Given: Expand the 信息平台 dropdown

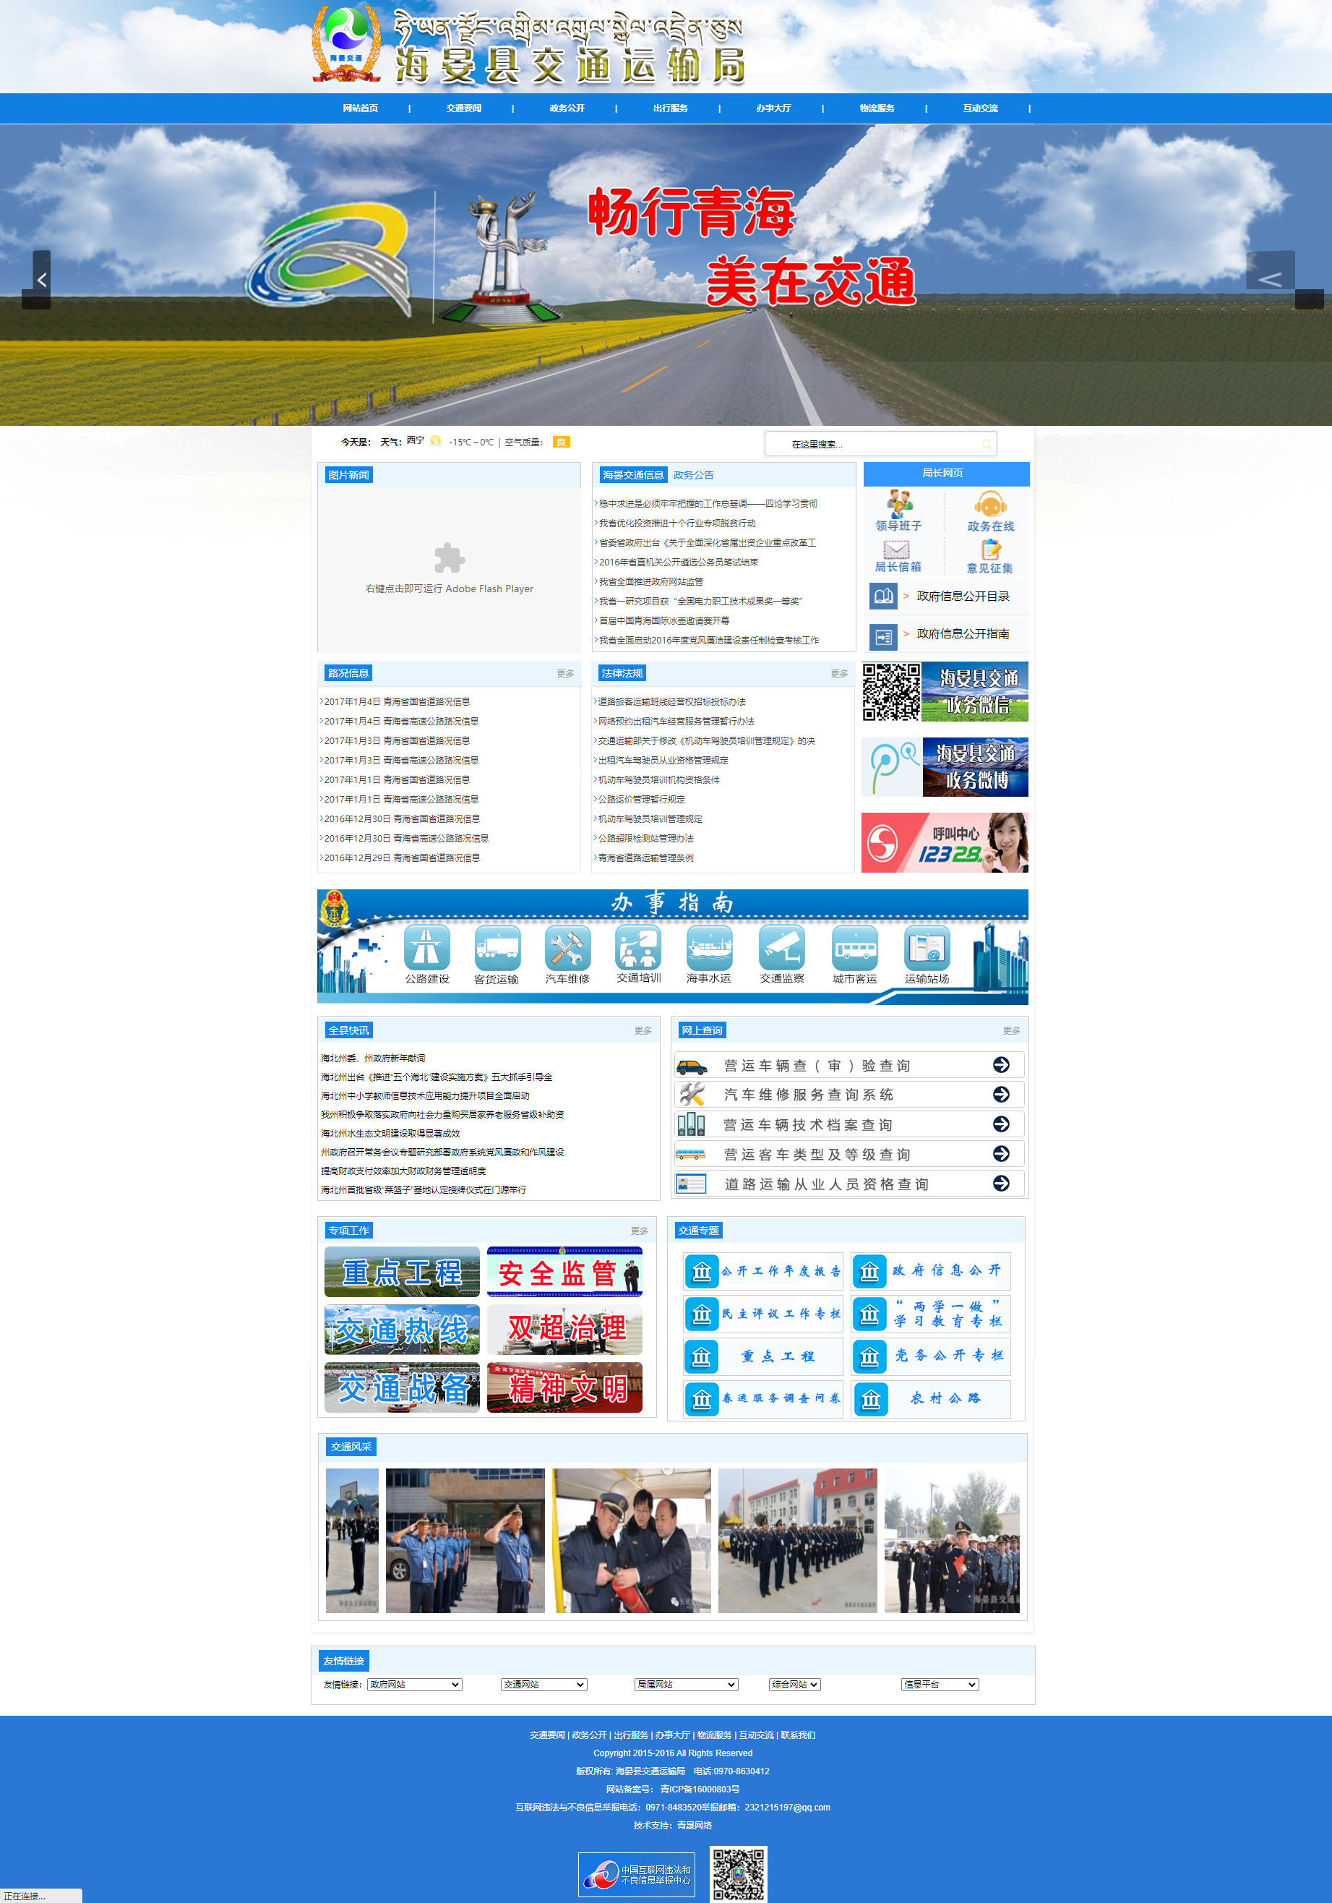Looking at the screenshot, I should 940,1684.
